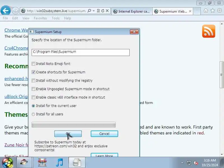Open the music note taskbar icon

coord(59,162)
